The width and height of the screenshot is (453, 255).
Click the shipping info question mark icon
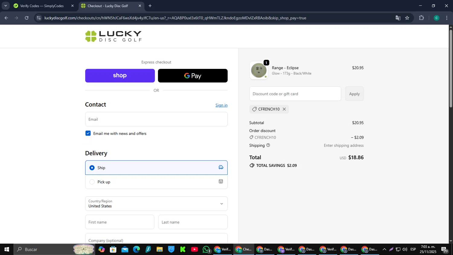(268, 145)
